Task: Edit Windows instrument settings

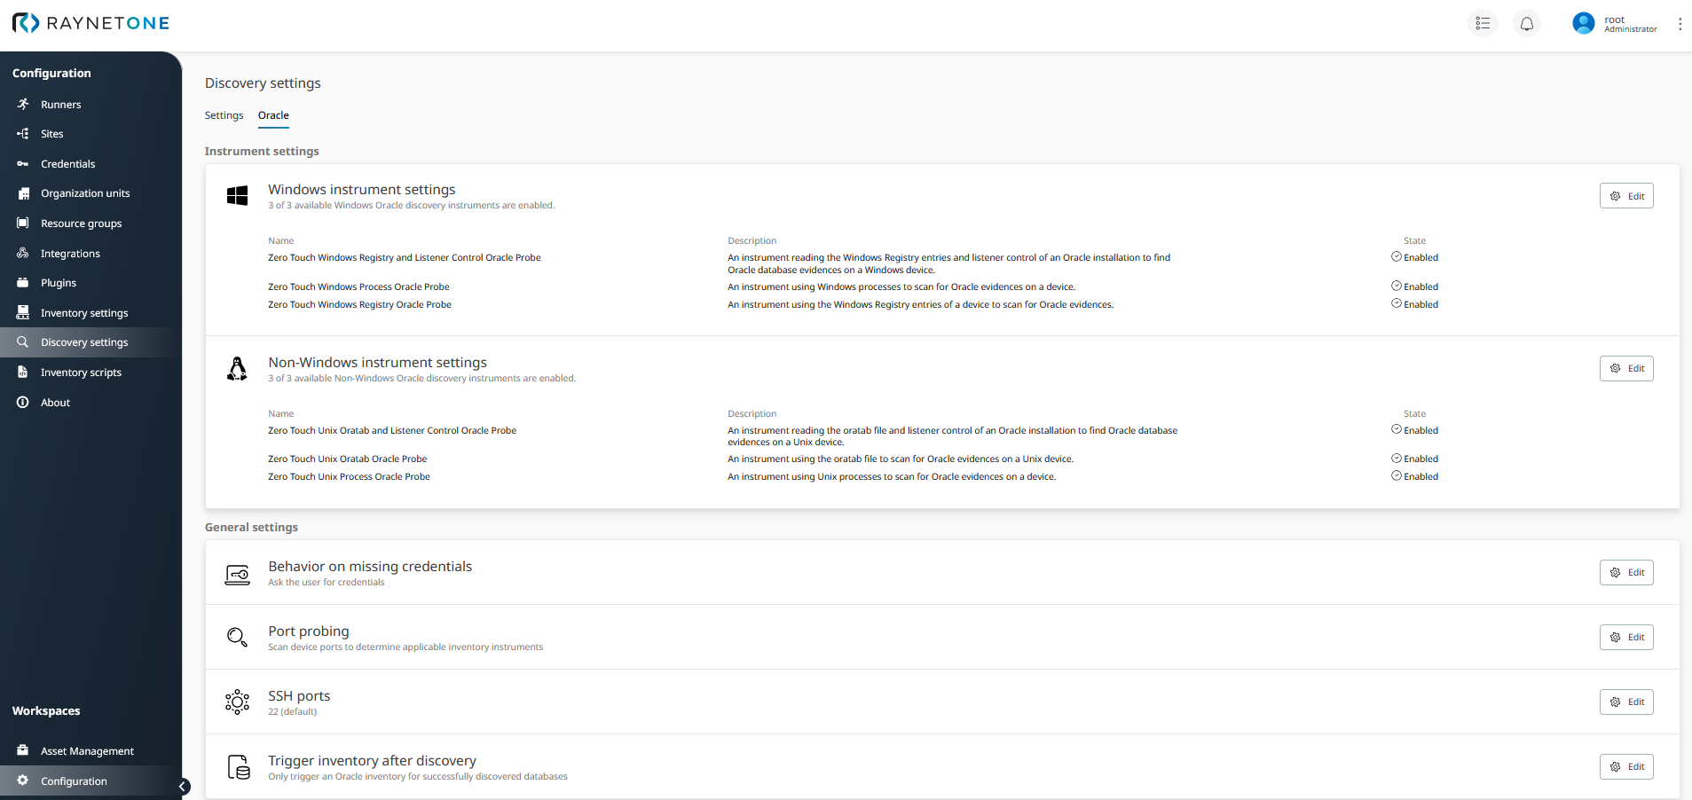Action: [x=1625, y=196]
